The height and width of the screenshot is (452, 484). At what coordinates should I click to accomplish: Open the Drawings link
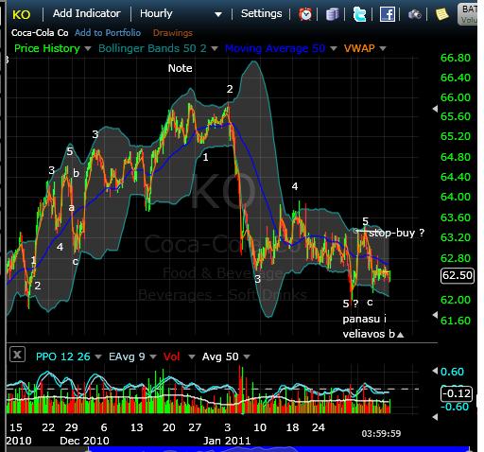click(173, 33)
